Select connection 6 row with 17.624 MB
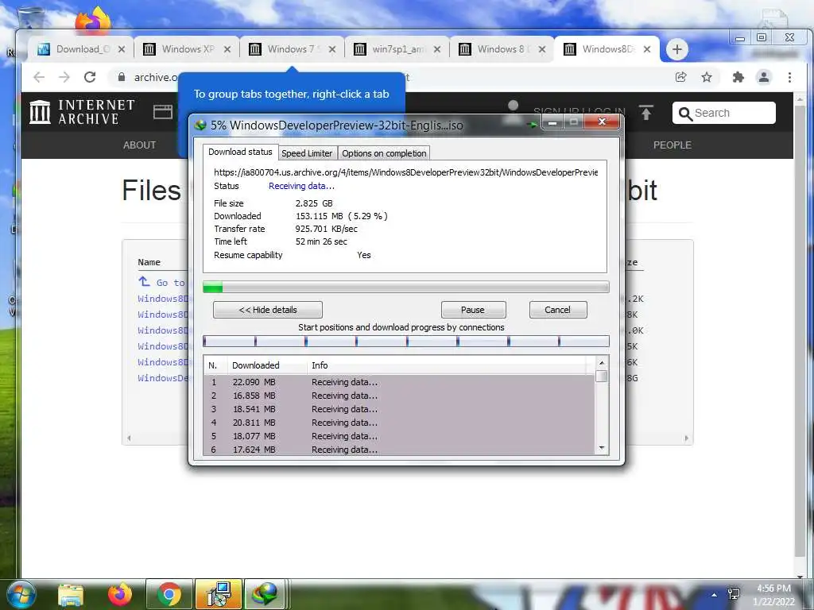This screenshot has width=814, height=610. [x=399, y=450]
